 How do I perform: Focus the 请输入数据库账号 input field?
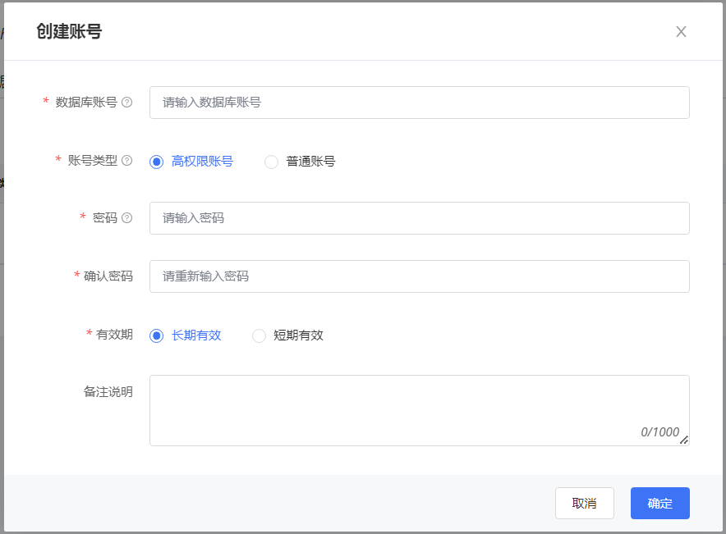pyautogui.click(x=419, y=103)
